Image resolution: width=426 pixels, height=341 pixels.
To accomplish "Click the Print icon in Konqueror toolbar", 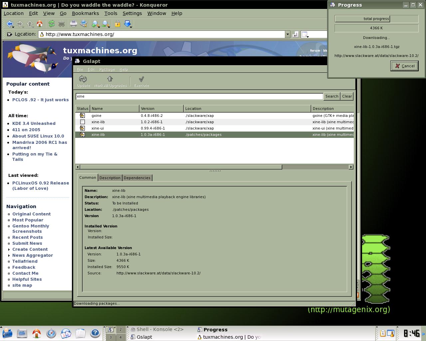I will 74,24.
